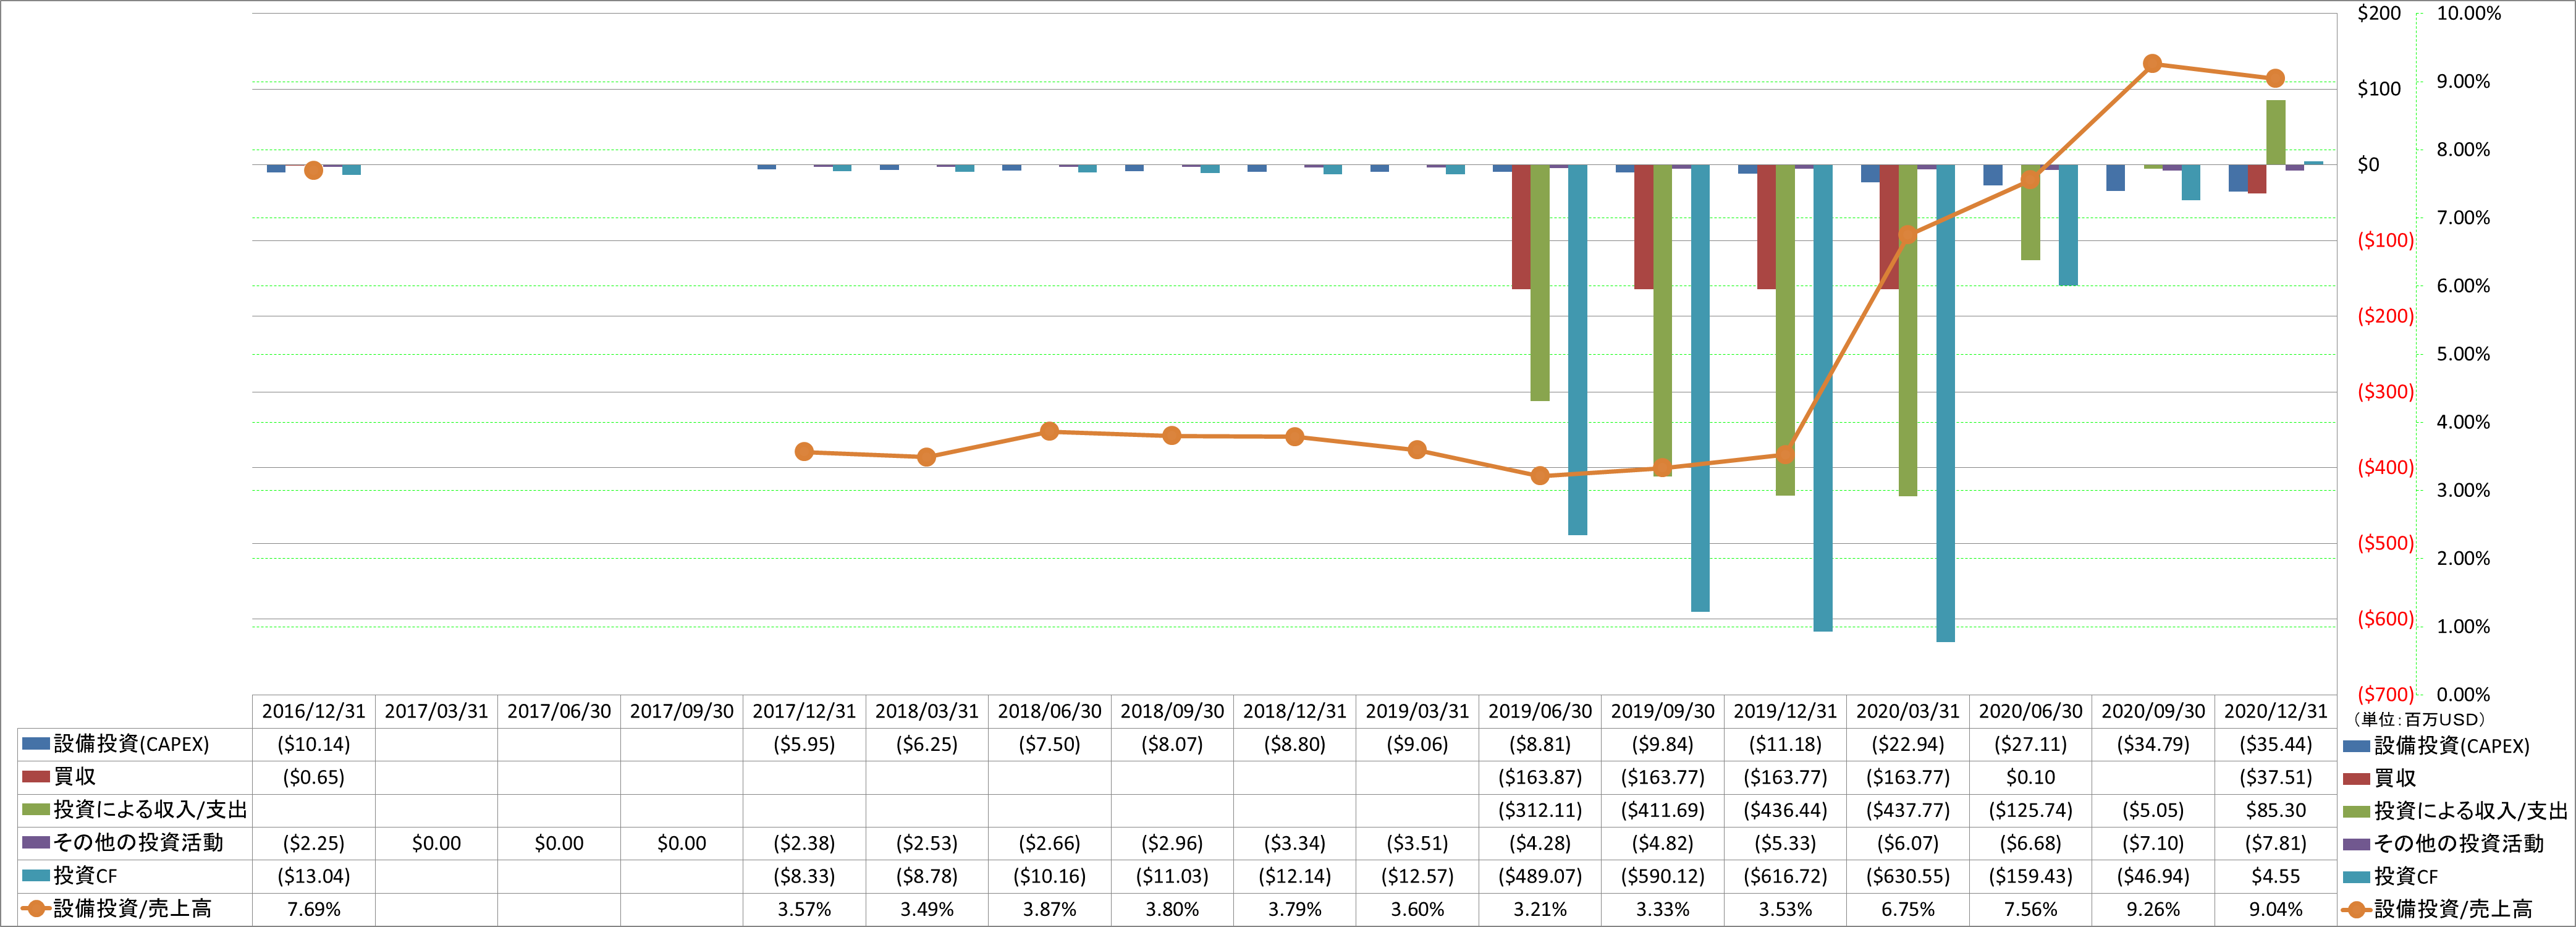The image size is (2576, 927).
Task: Click the right legend 買収 entry
Action: (2379, 778)
